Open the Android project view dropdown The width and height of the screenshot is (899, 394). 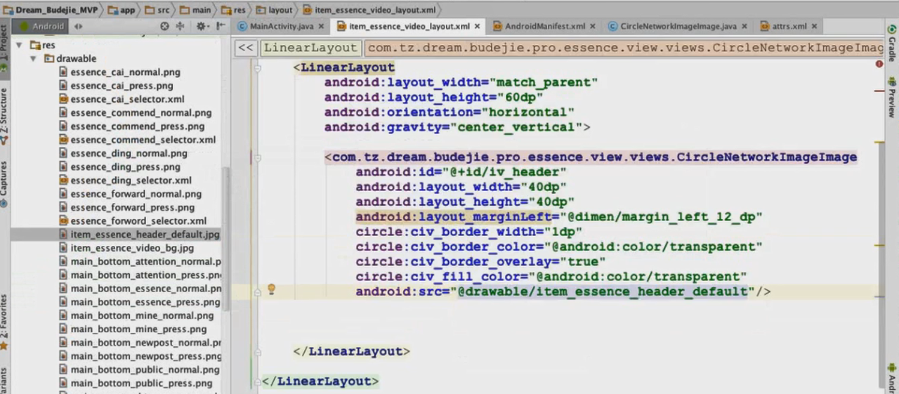tap(41, 26)
